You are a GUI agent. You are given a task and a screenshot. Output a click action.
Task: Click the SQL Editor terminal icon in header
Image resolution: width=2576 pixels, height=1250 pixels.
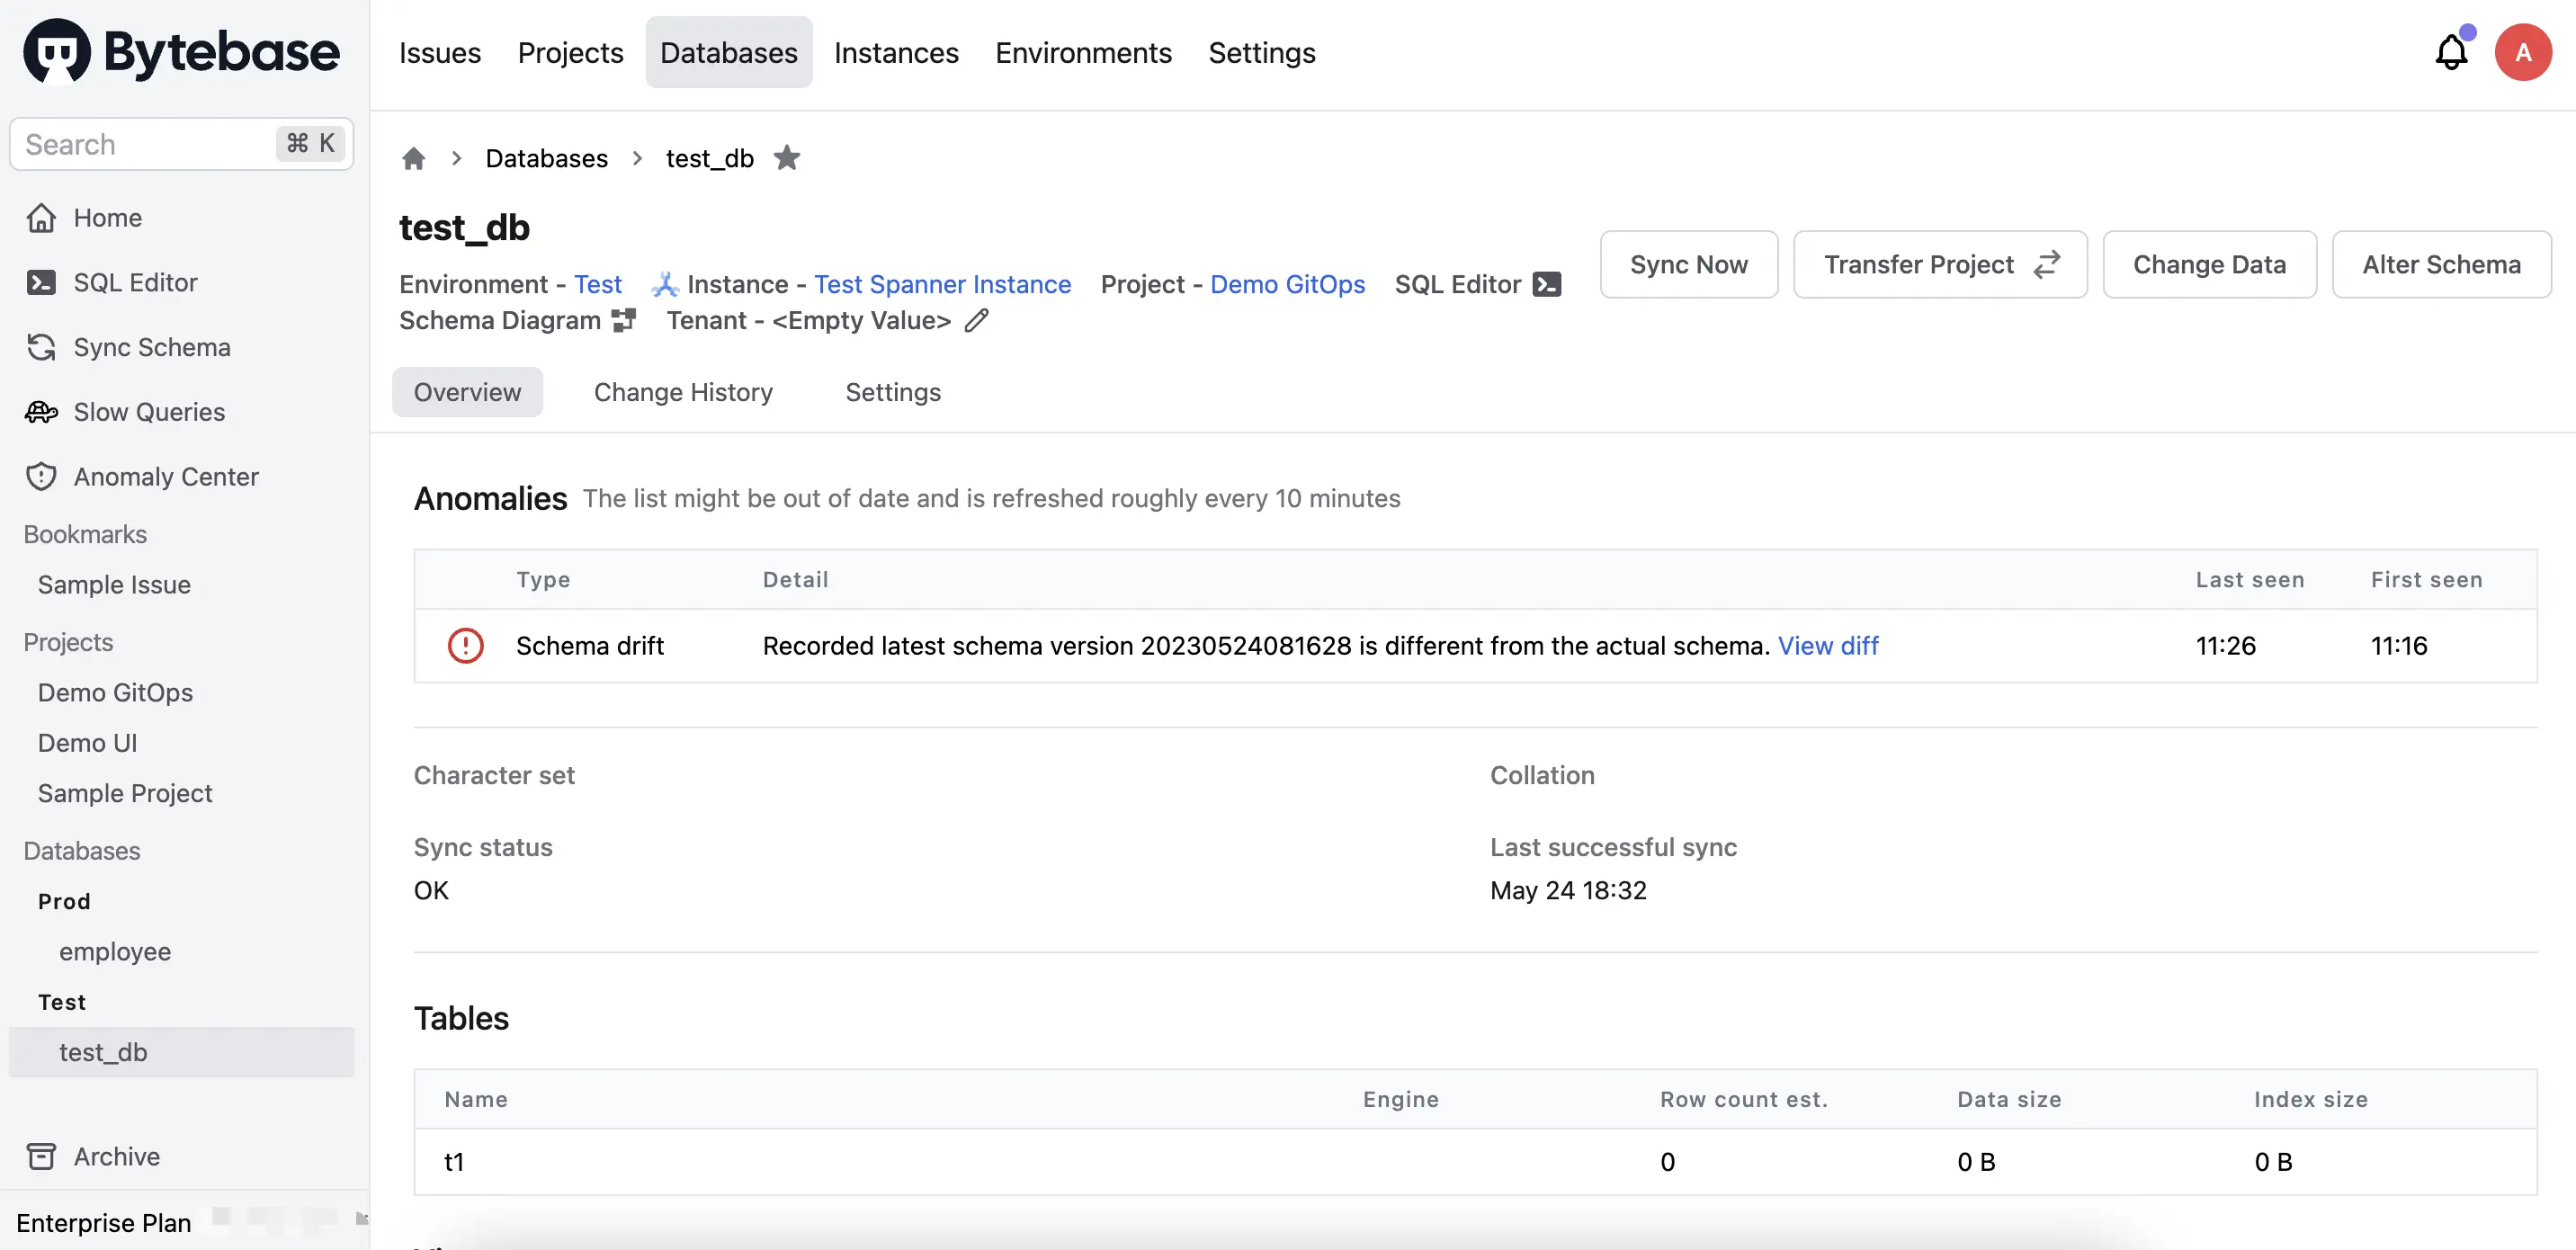click(1547, 284)
